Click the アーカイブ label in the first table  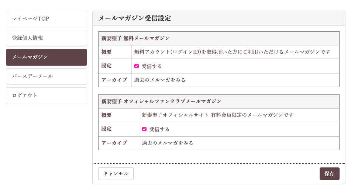114,80
